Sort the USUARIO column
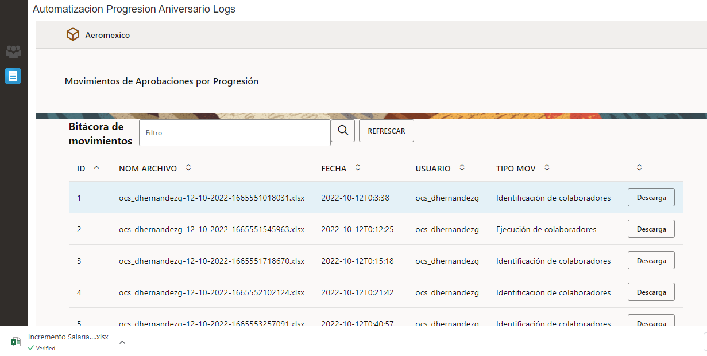 462,168
